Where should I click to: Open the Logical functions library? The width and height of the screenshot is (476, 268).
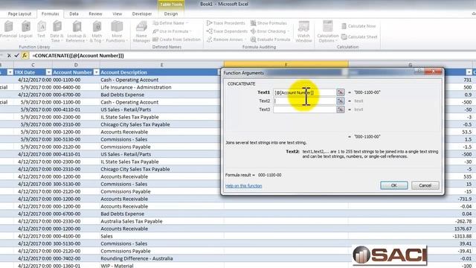pyautogui.click(x=26, y=31)
